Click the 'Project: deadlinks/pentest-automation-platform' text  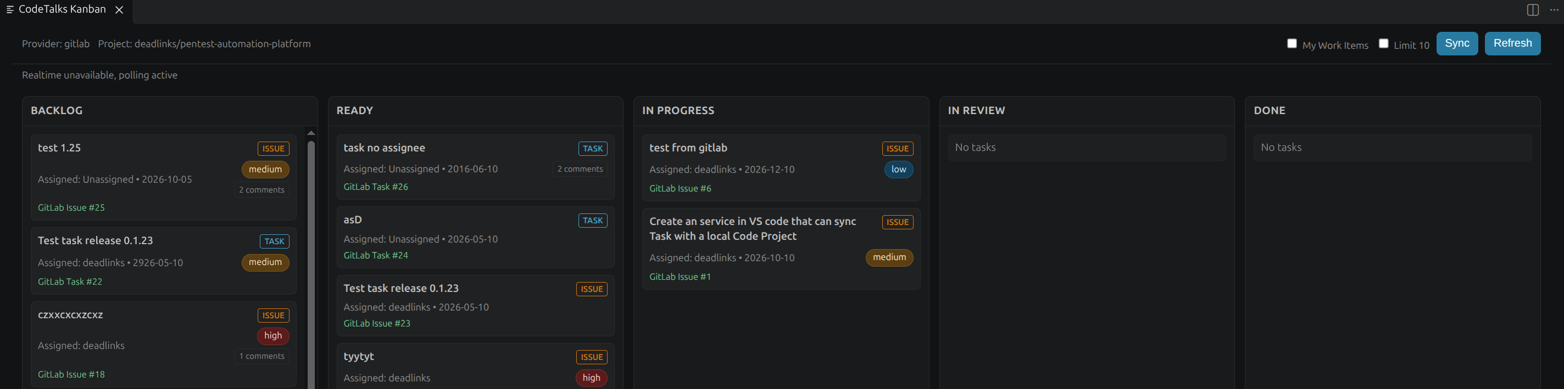tap(204, 44)
